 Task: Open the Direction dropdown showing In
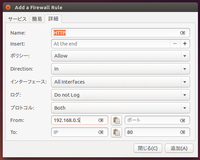point(121,69)
